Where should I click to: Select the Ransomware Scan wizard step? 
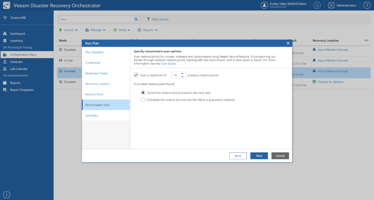[x=106, y=105]
